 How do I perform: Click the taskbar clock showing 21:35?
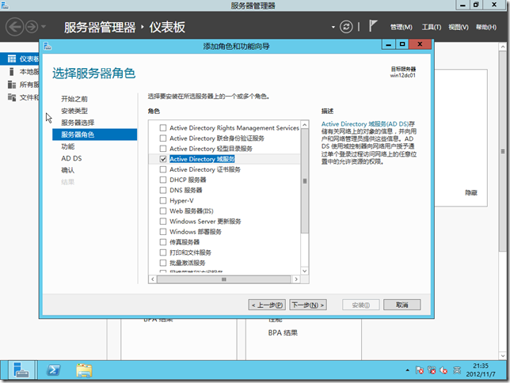coord(481,370)
